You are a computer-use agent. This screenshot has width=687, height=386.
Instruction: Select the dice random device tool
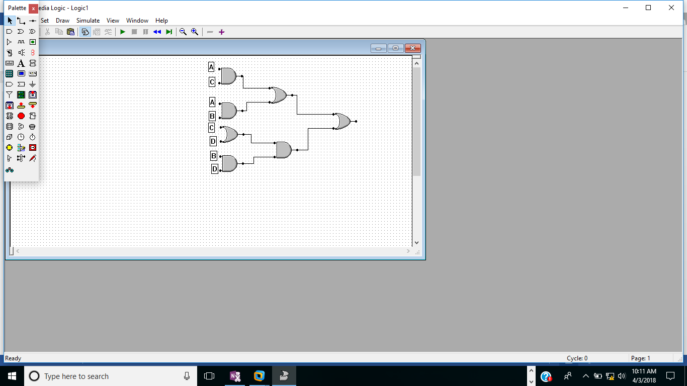9,136
